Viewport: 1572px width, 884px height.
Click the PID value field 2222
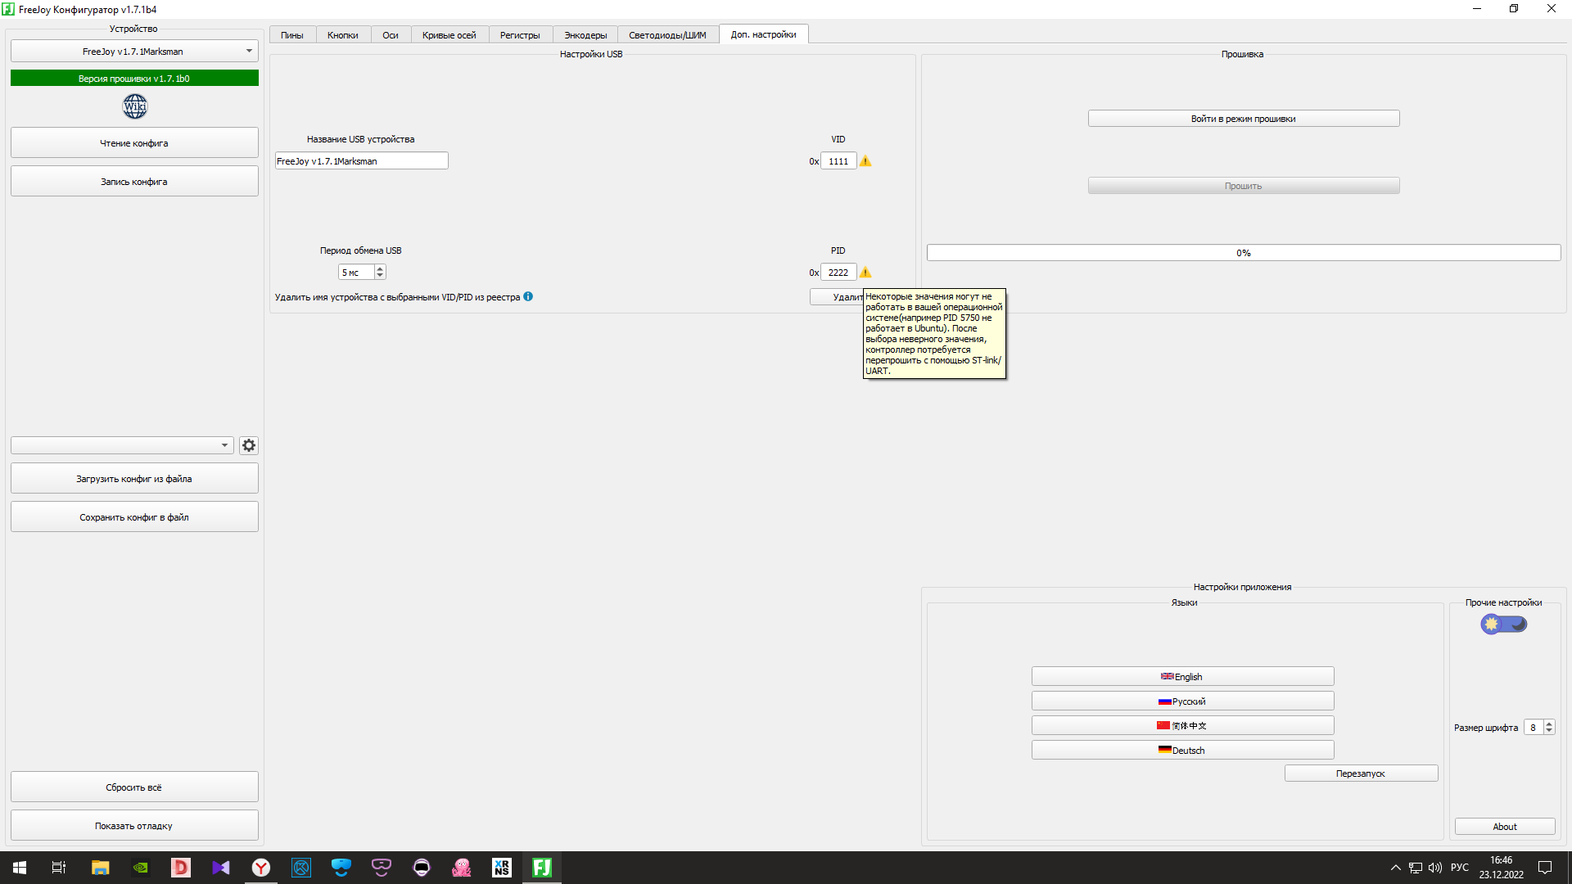[x=838, y=273]
